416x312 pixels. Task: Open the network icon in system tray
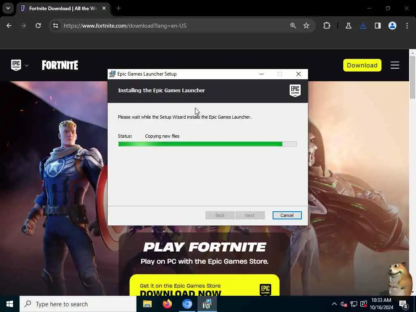pyautogui.click(x=354, y=304)
